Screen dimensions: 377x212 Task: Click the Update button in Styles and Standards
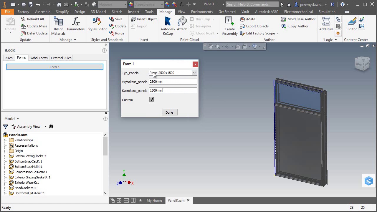[118, 26]
